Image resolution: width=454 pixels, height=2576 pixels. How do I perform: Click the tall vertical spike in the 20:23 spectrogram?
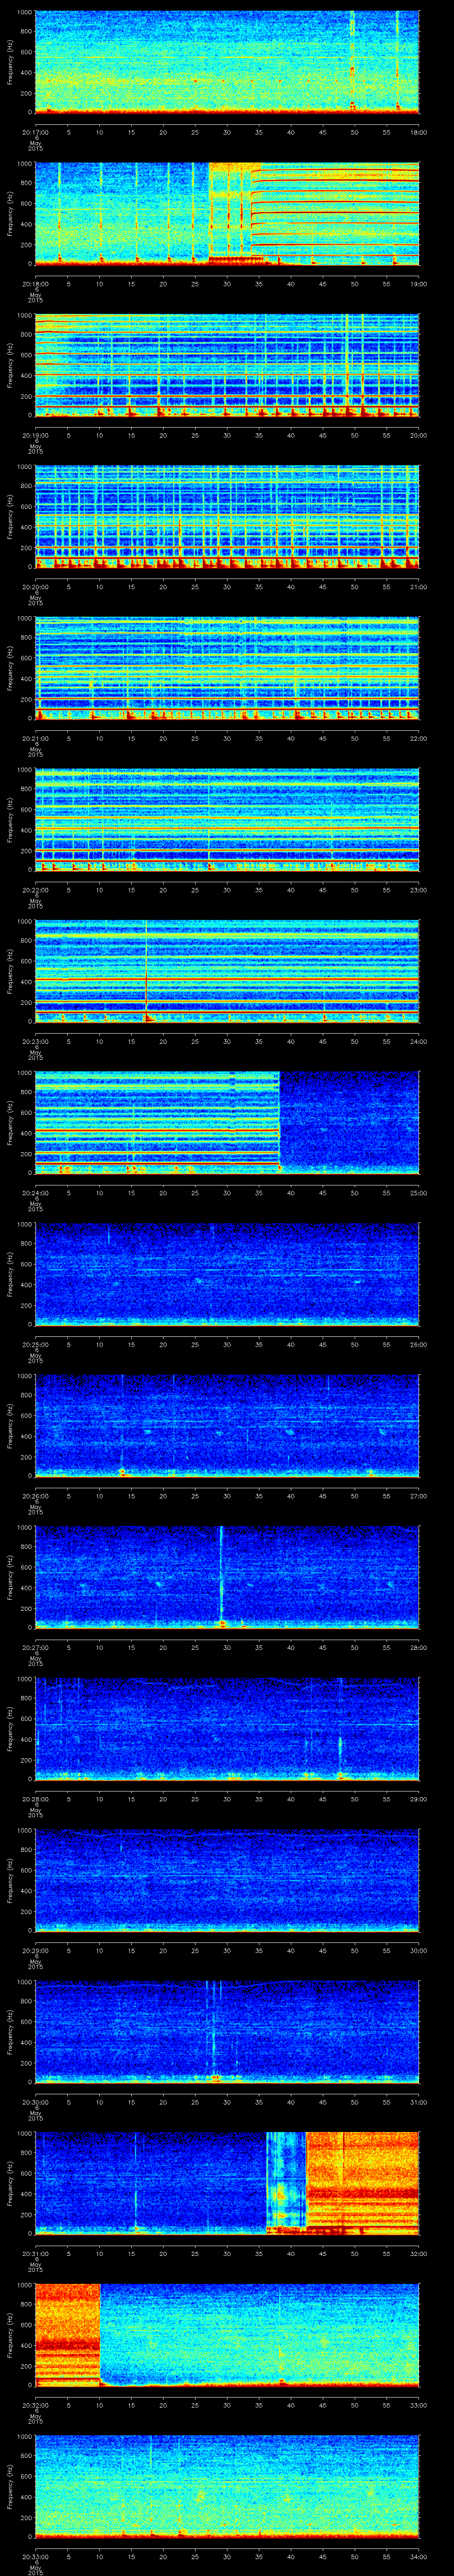pos(147,970)
